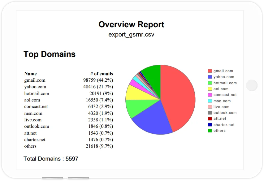Click the charter.net dark blue legend swatch

click(210, 125)
